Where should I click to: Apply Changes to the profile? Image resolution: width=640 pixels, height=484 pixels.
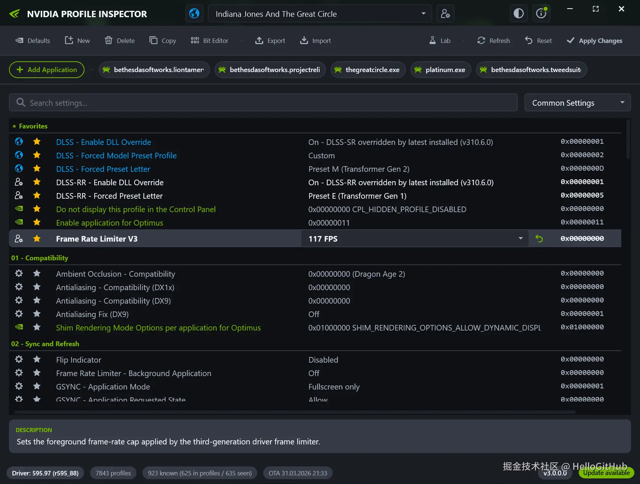point(594,40)
